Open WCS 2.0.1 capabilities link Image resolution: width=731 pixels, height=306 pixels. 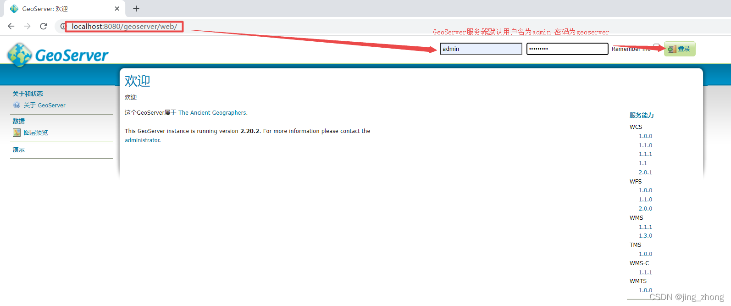645,172
